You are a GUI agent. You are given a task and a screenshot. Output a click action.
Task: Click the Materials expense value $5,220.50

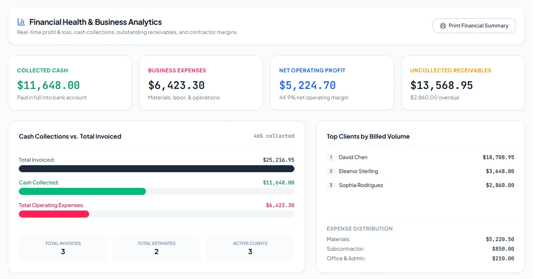pos(500,239)
